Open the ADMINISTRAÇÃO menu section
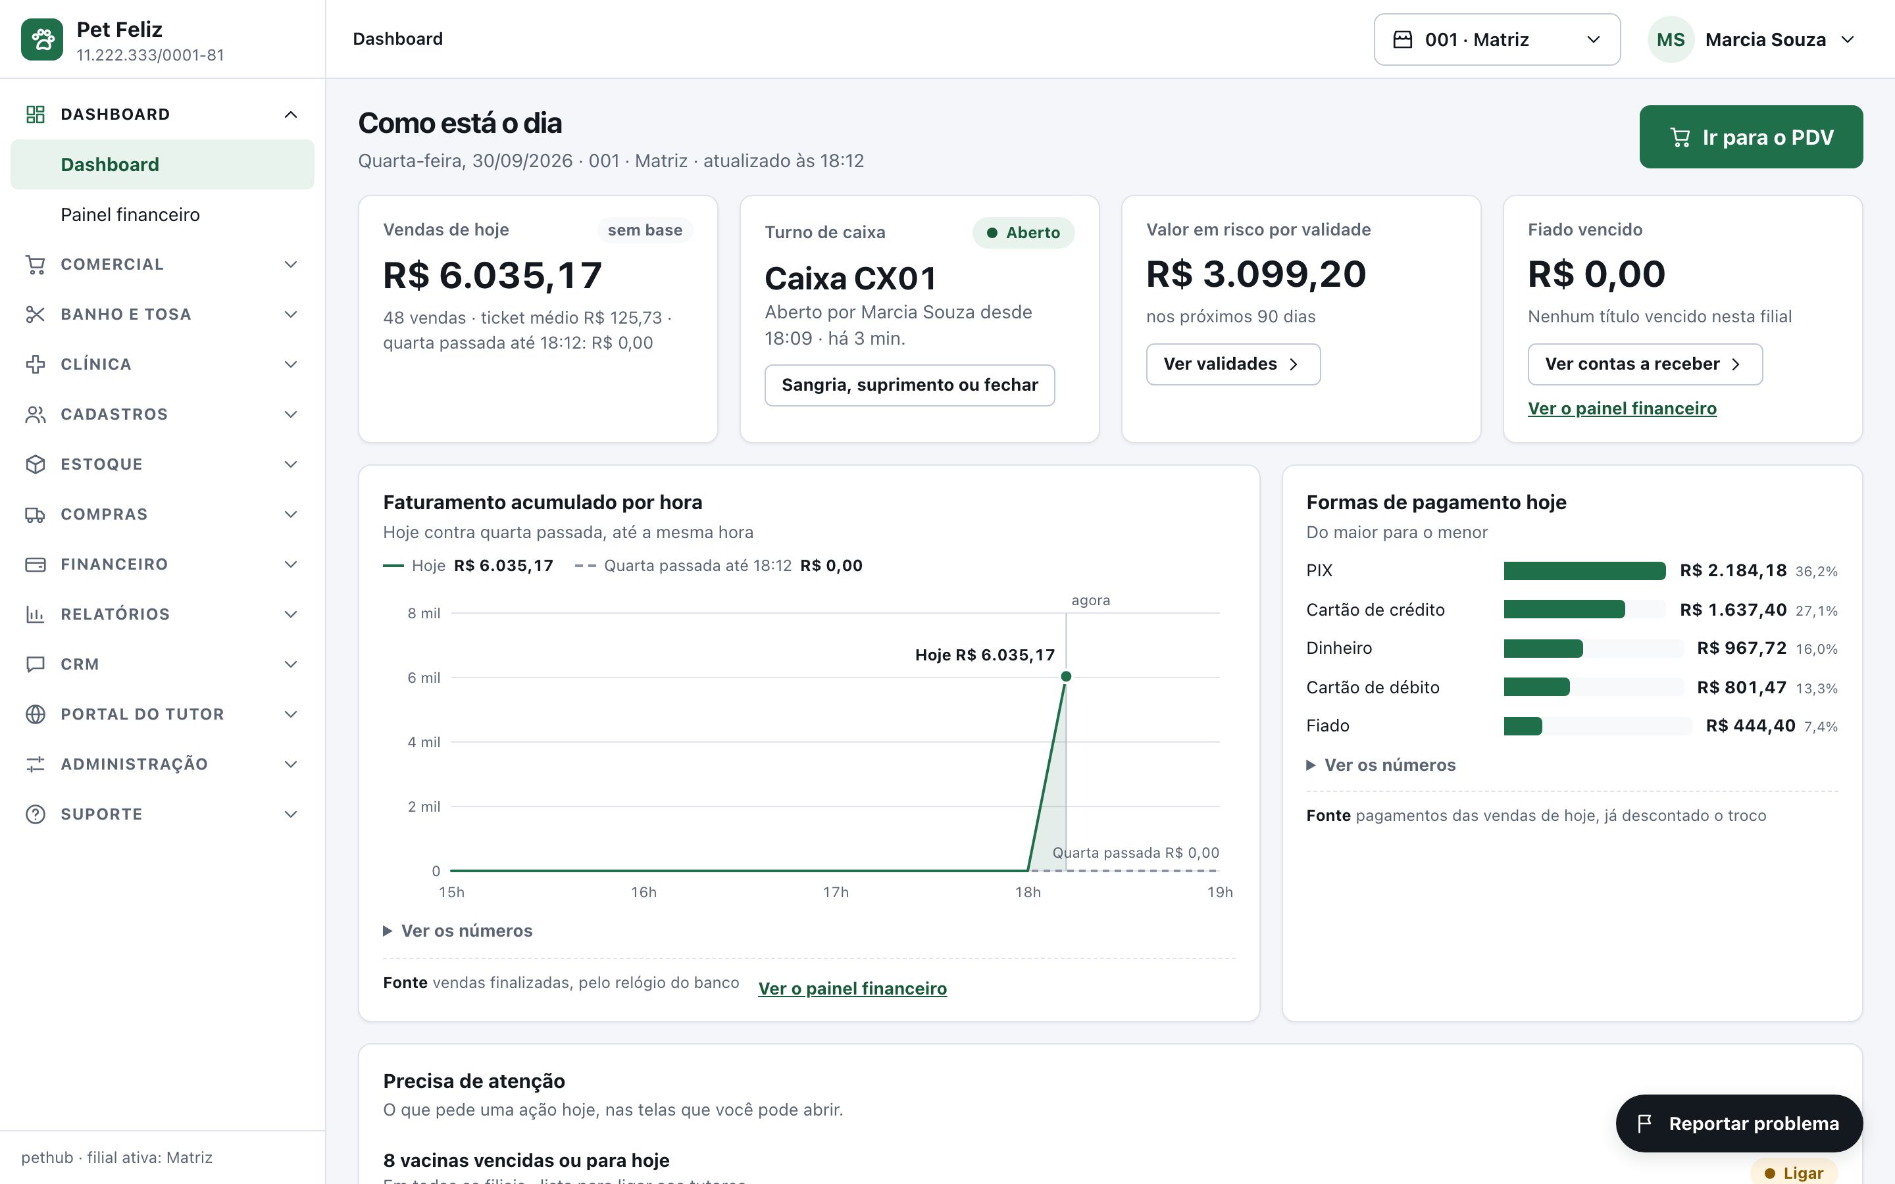 [x=162, y=764]
